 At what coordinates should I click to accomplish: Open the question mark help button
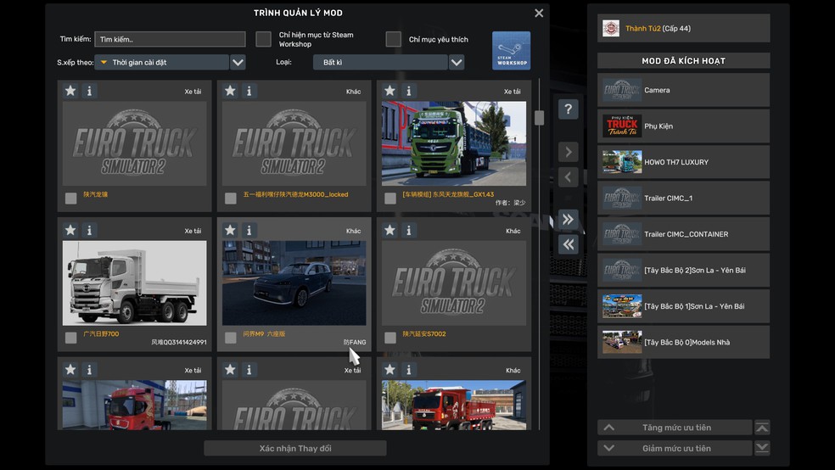[x=569, y=109]
